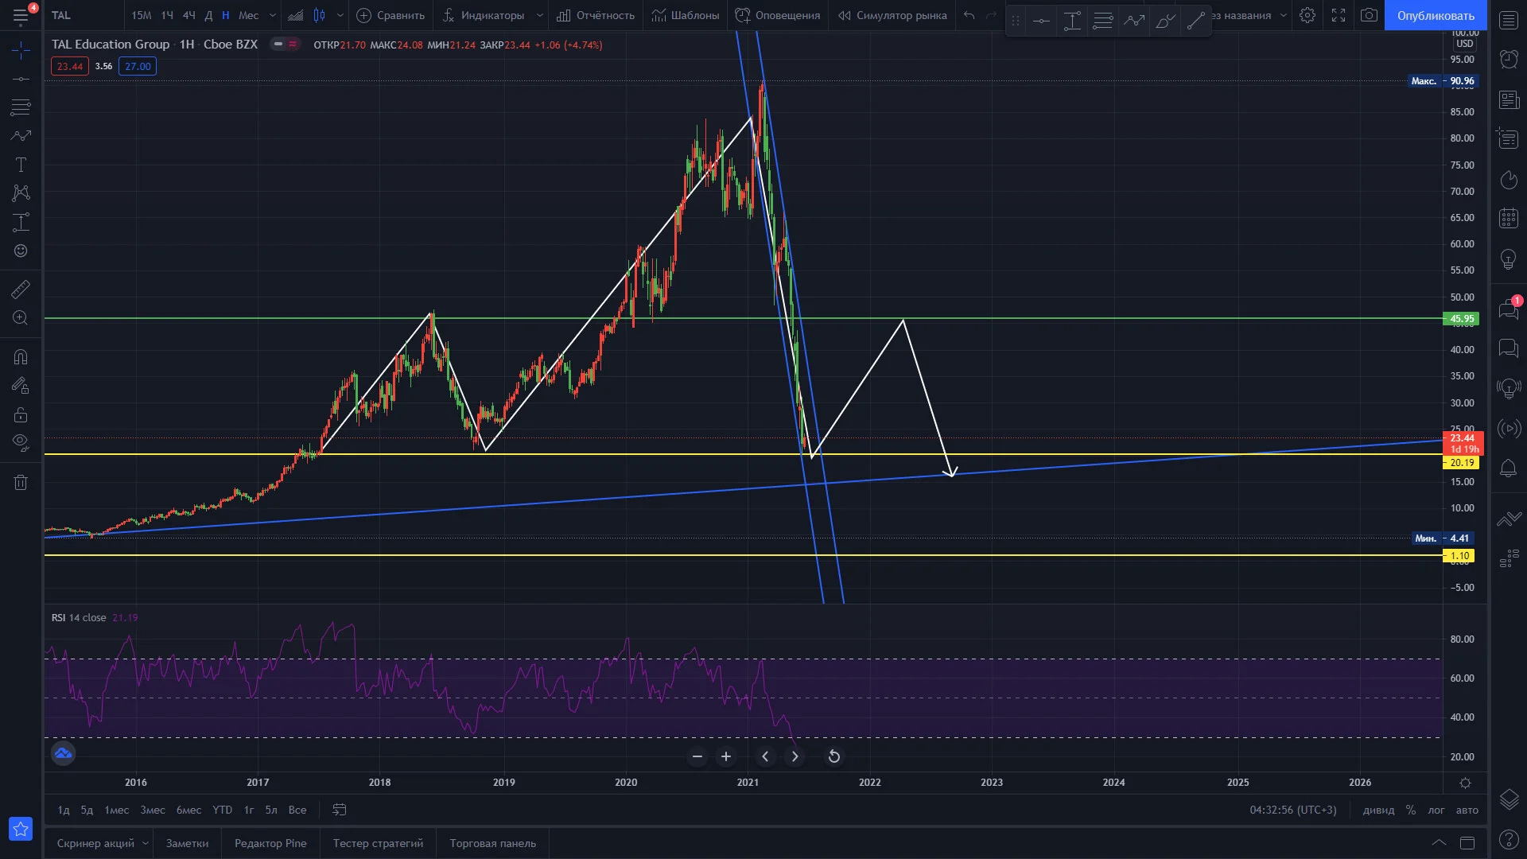The height and width of the screenshot is (859, 1527).
Task: Expand the Скринер акций dropdown arrow
Action: click(145, 843)
